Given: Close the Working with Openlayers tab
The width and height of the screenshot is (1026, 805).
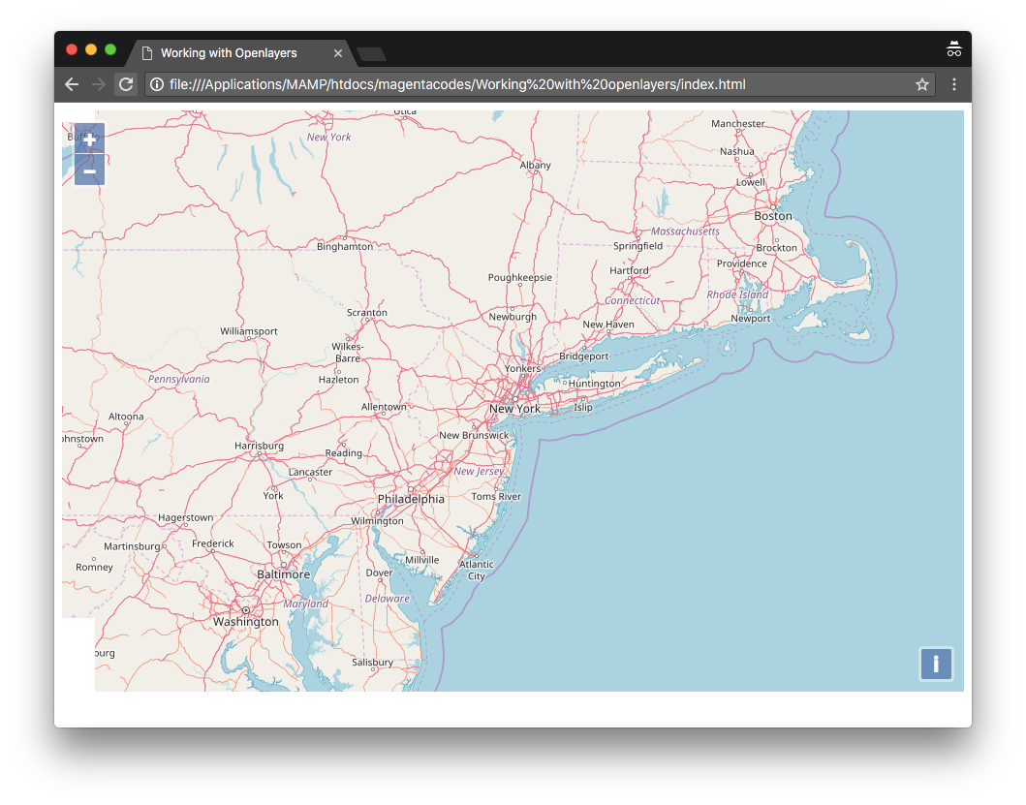Looking at the screenshot, I should point(338,53).
